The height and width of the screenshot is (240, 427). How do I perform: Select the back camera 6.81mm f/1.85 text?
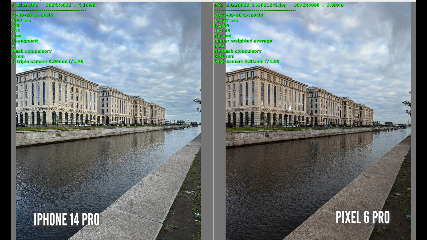point(247,61)
